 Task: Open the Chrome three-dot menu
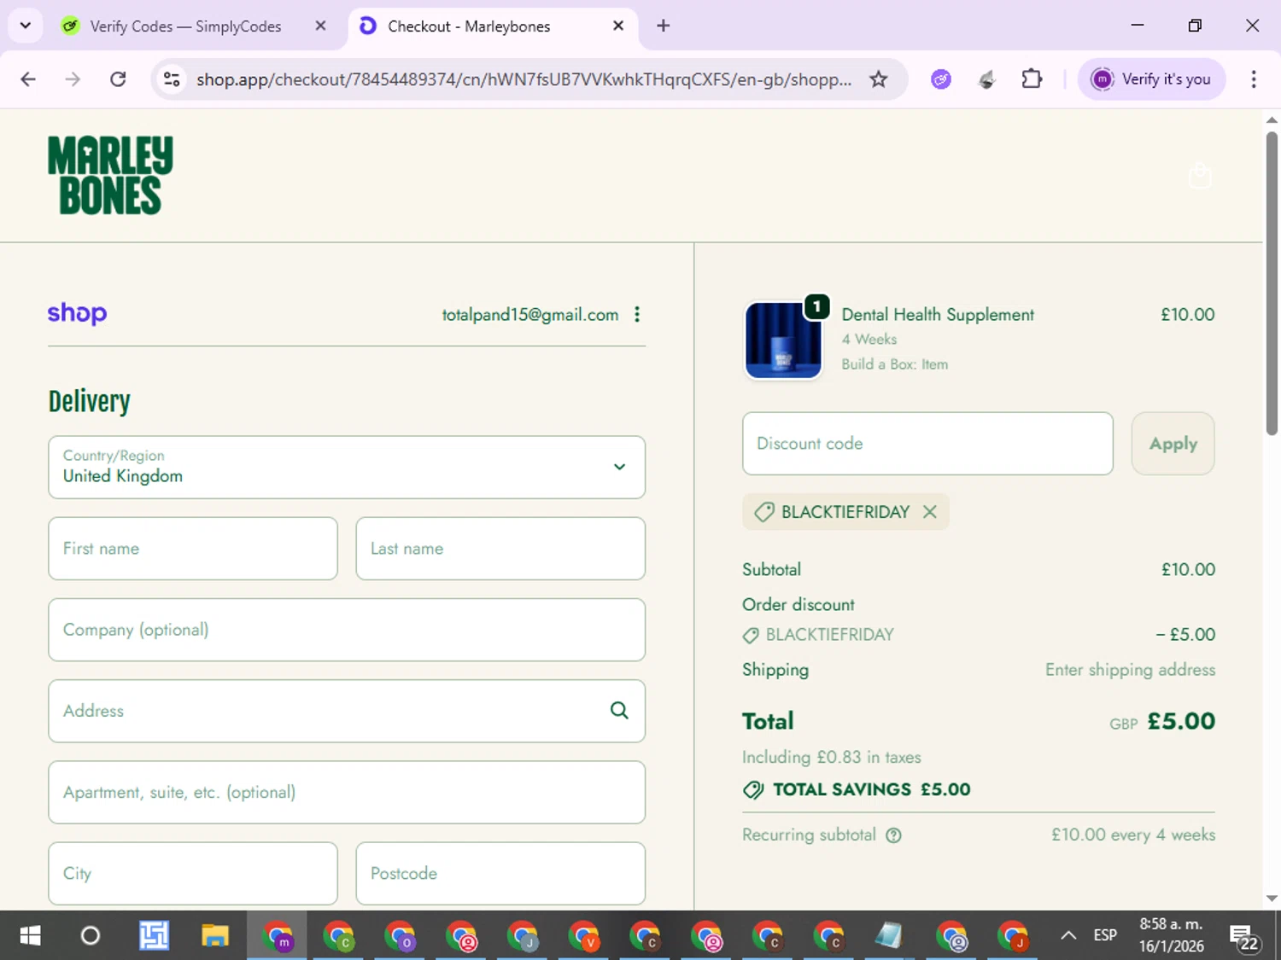coord(1254,79)
